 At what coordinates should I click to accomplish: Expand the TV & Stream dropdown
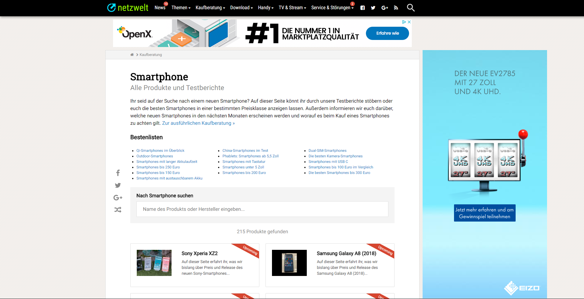click(x=292, y=8)
